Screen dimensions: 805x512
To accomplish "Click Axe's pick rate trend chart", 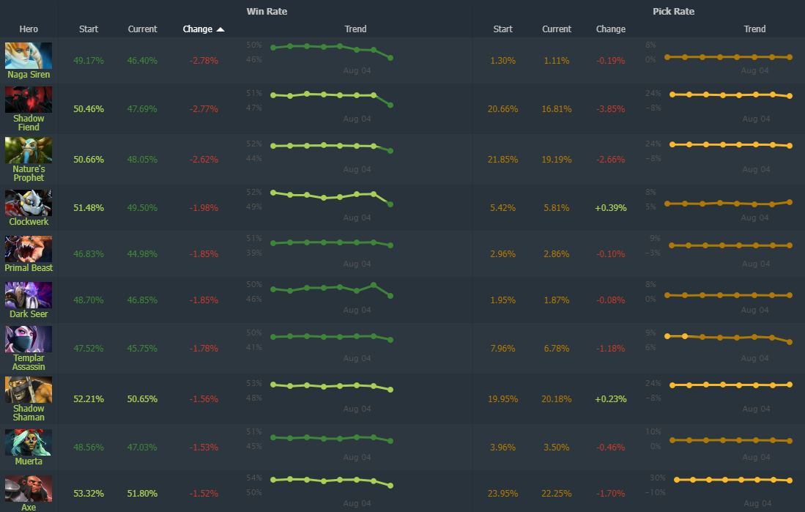I will 733,481.
